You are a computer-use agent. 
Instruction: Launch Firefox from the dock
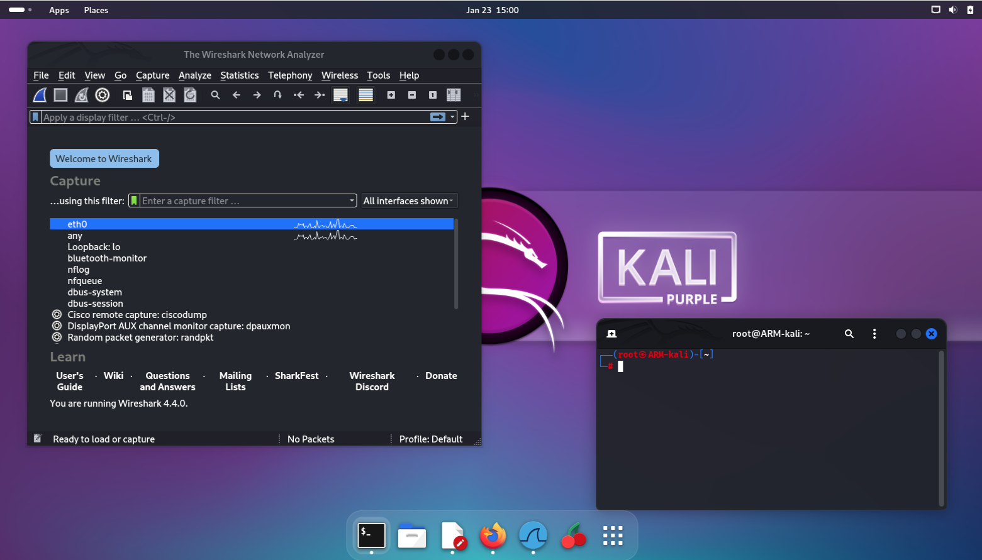tap(493, 536)
